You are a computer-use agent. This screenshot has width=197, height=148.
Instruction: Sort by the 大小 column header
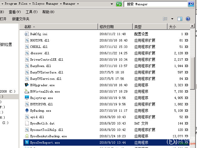[x=179, y=27]
